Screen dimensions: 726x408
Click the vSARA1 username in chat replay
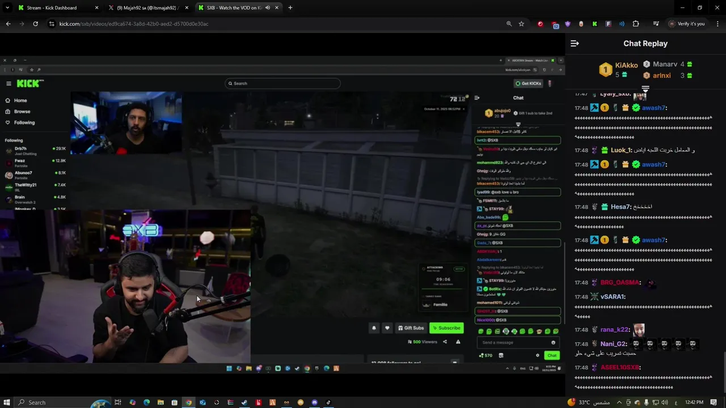click(613, 297)
